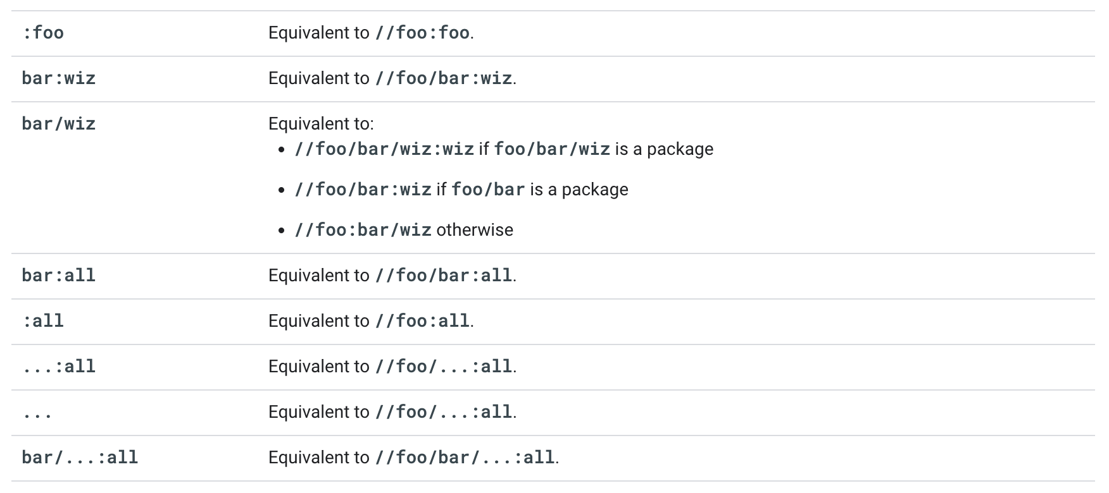The image size is (1109, 493).
Task: Select the ...:all pattern cell
Action: [59, 367]
